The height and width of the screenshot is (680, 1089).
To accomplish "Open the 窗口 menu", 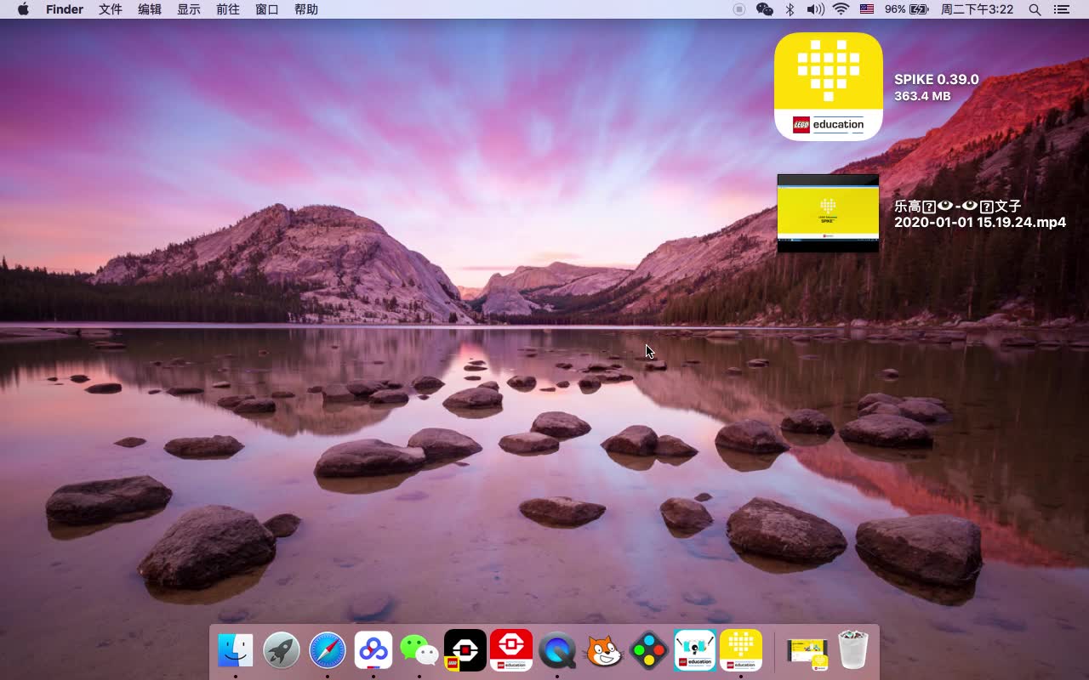I will point(267,9).
